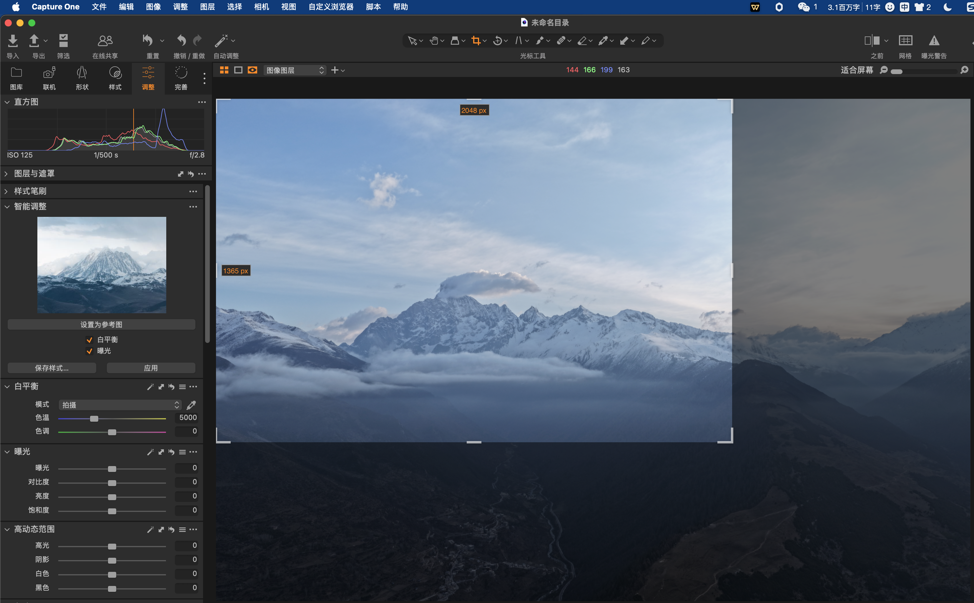The width and height of the screenshot is (974, 603).
Task: Open online sharing (在线共享)
Action: [x=105, y=40]
